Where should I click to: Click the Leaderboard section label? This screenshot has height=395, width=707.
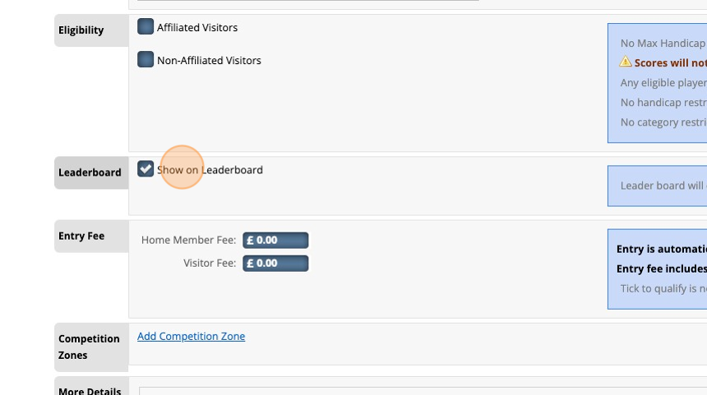[x=90, y=172]
